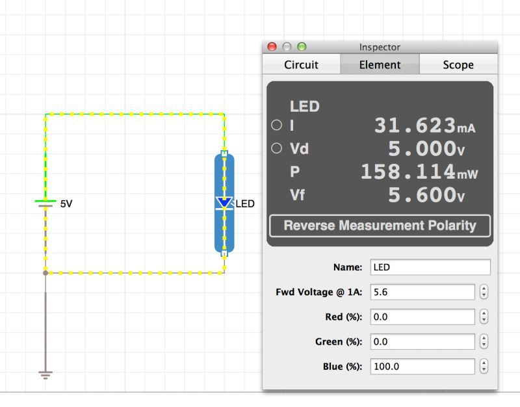Open the Scope tab
The width and height of the screenshot is (520, 407).
[x=458, y=64]
